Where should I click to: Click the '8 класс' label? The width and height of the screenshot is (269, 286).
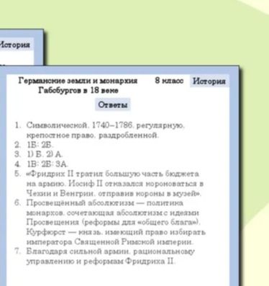(169, 81)
